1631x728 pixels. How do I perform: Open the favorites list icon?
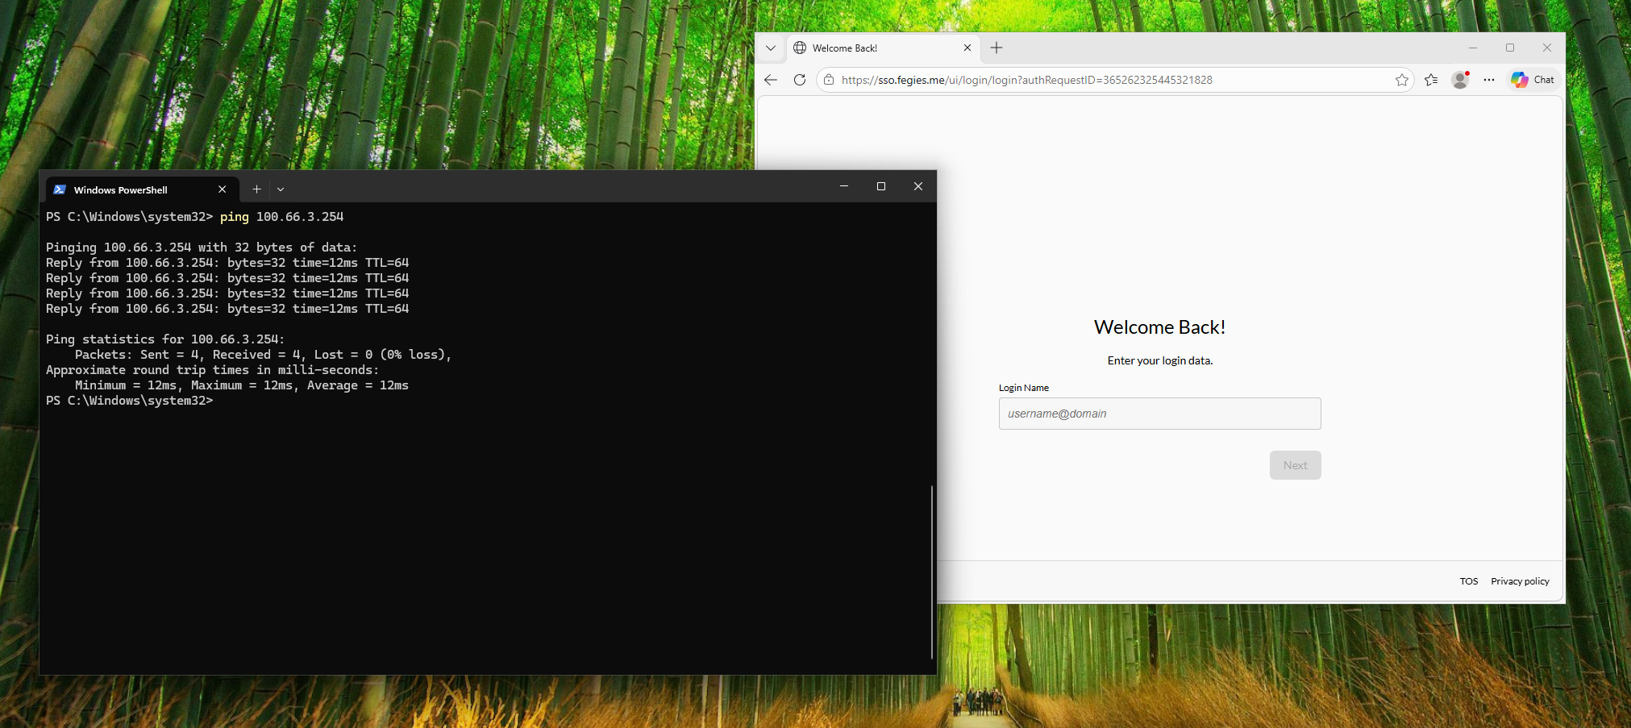pyautogui.click(x=1431, y=80)
